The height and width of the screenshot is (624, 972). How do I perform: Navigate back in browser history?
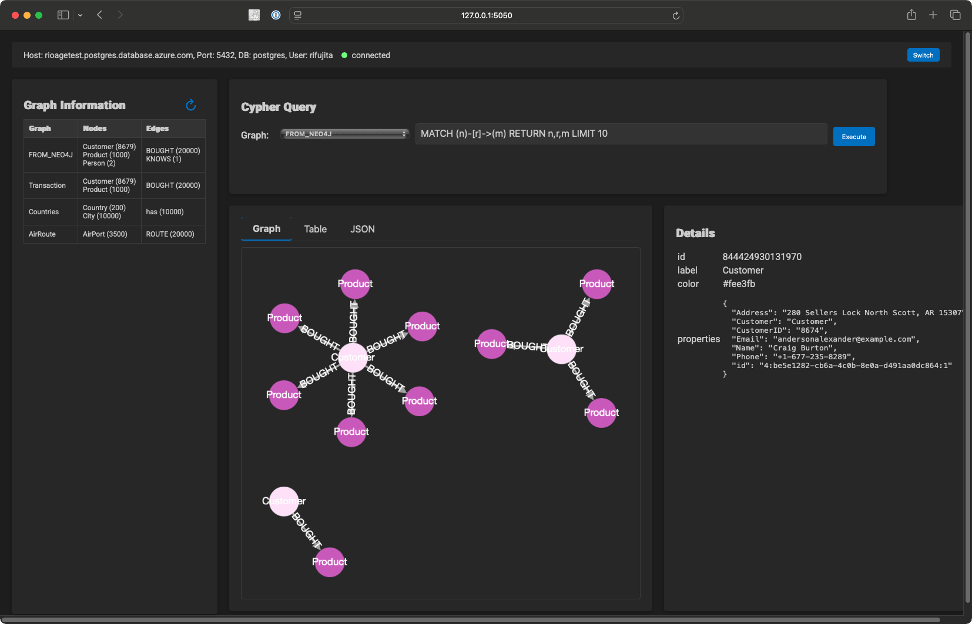pyautogui.click(x=100, y=15)
